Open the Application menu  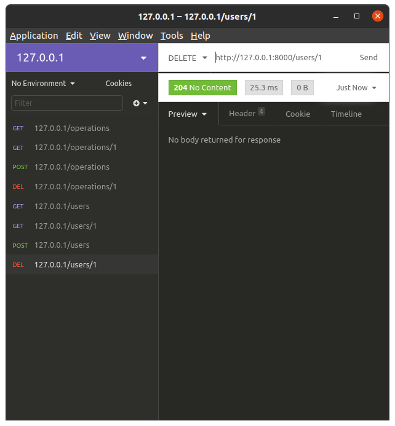click(34, 36)
